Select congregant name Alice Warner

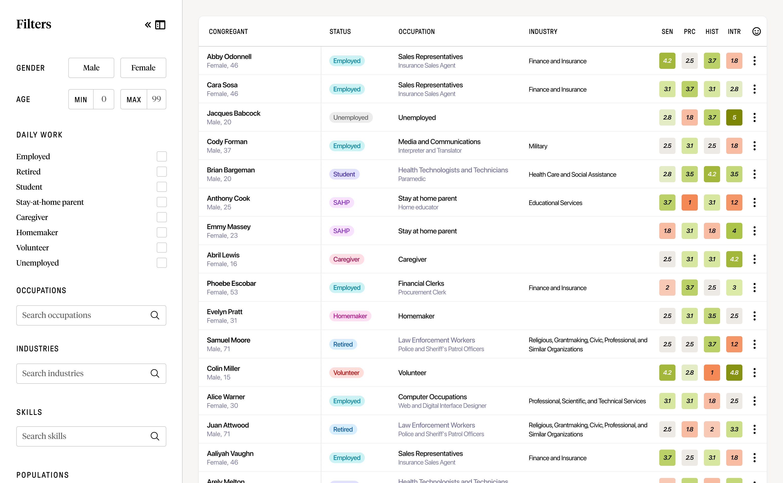pos(226,397)
